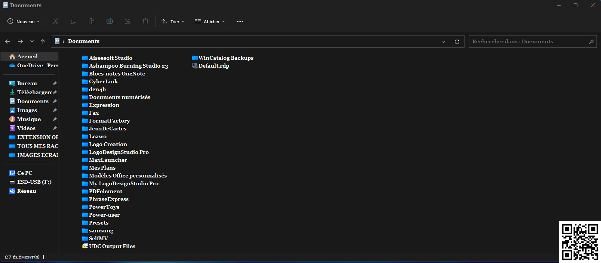The height and width of the screenshot is (263, 601).
Task: Select the PhraseExpress folder
Action: tap(105, 199)
